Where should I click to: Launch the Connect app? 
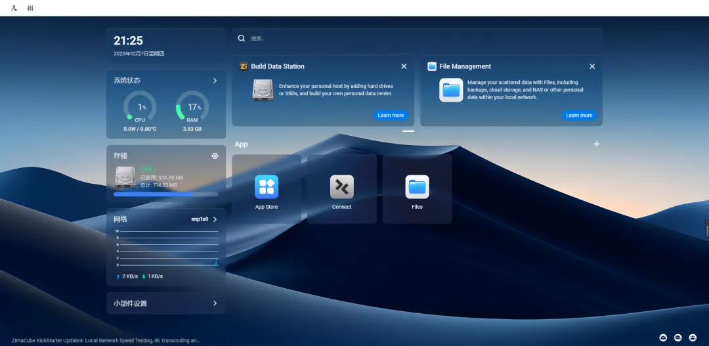click(341, 188)
